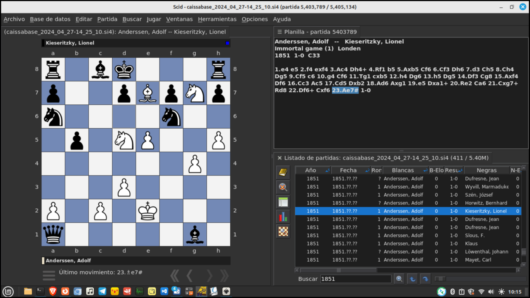Open the hamburger menu below the board
530x298 pixels.
click(49, 275)
